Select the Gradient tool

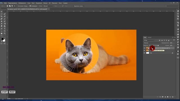pyautogui.click(x=4, y=24)
